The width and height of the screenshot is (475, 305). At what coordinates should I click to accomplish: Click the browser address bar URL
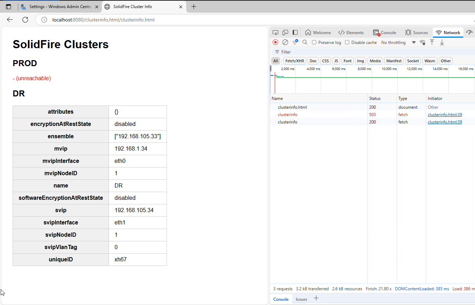[x=103, y=20]
